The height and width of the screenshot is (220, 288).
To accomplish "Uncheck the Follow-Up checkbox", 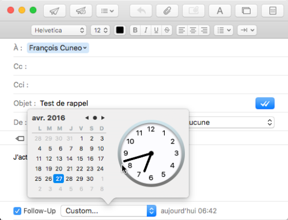I will [x=17, y=211].
